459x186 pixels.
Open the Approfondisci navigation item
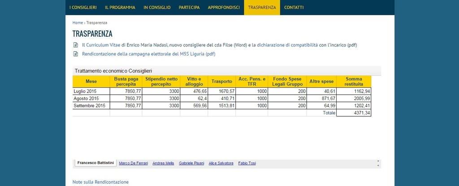224,8
